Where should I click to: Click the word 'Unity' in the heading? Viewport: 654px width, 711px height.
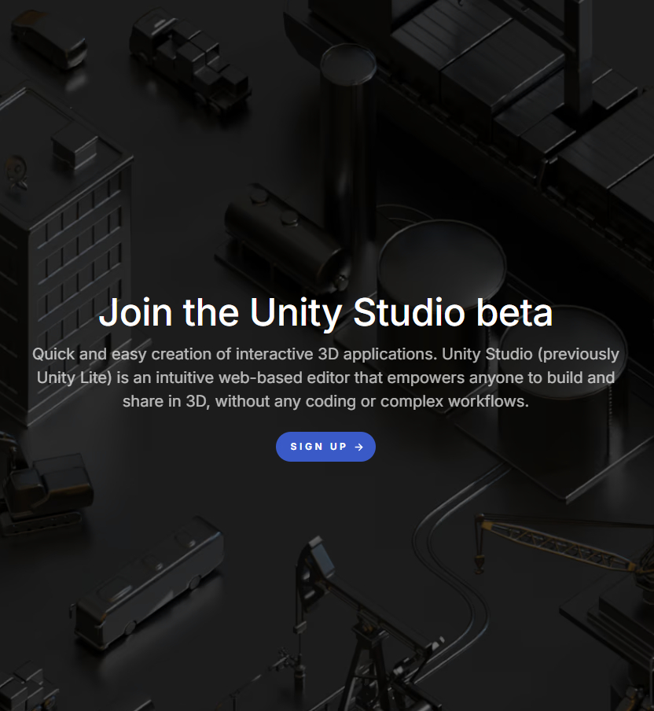(296, 313)
